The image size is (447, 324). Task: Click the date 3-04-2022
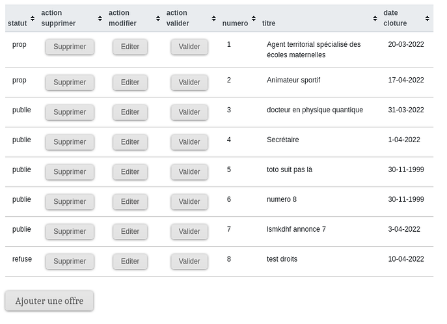(x=404, y=229)
